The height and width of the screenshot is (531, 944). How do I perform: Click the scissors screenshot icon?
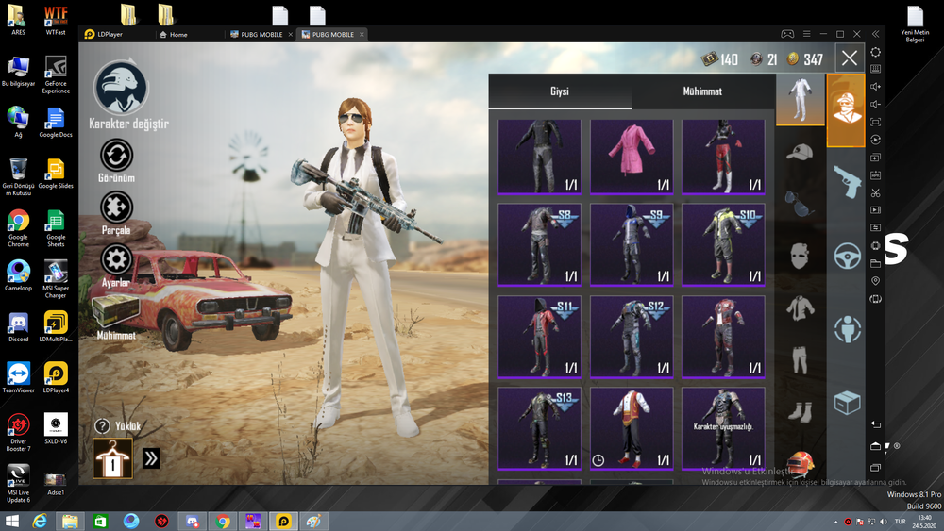[x=875, y=193]
